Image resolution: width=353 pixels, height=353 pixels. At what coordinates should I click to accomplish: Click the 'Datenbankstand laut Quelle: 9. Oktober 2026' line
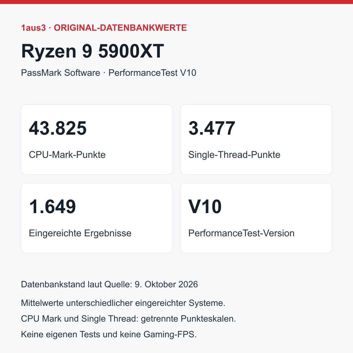109,284
